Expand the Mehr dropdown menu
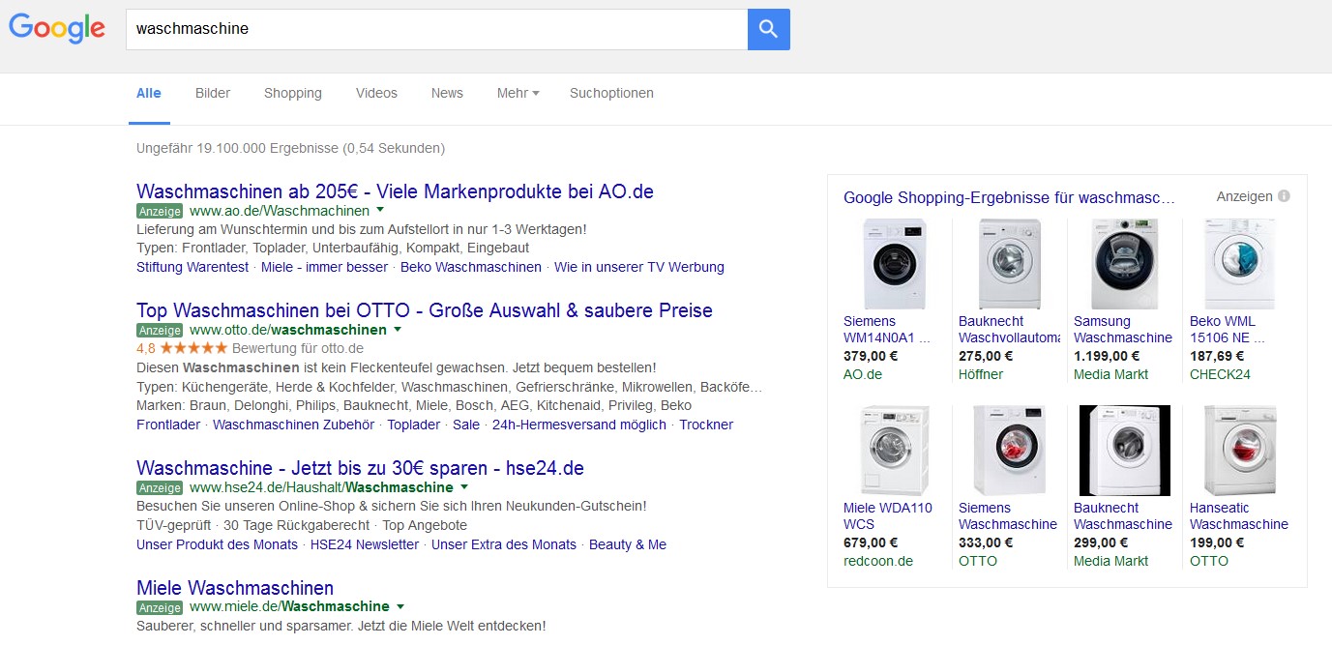This screenshot has height=645, width=1332. click(518, 93)
